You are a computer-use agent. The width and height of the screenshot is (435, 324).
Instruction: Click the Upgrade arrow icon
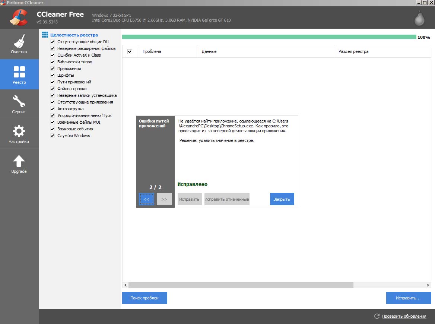19,161
